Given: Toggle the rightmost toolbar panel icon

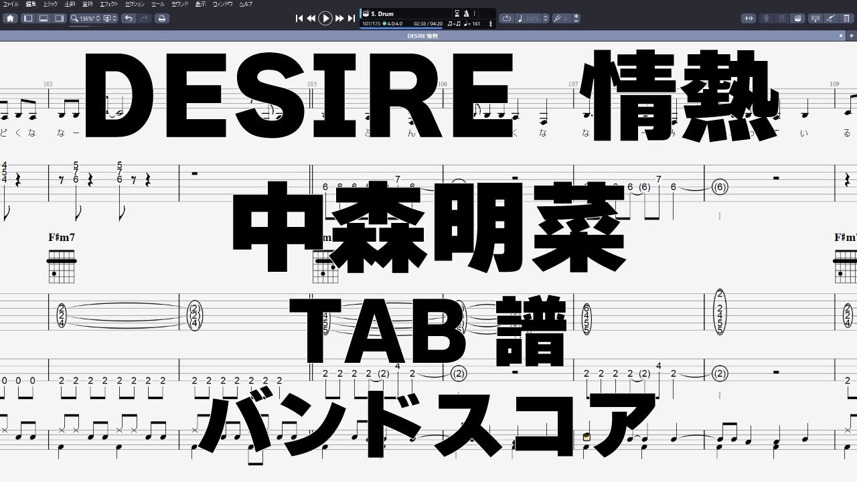Looking at the screenshot, I should pos(847,19).
